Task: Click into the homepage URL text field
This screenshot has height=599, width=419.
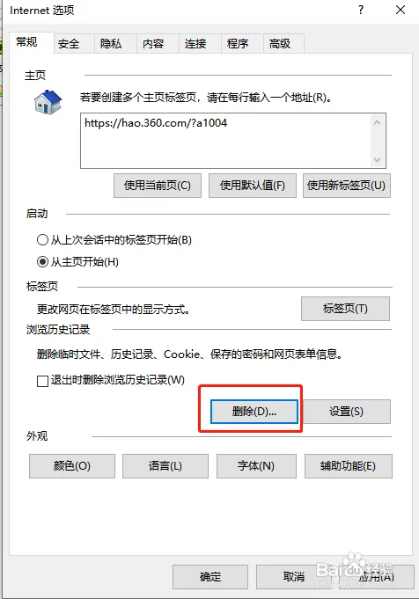Action: (x=225, y=141)
